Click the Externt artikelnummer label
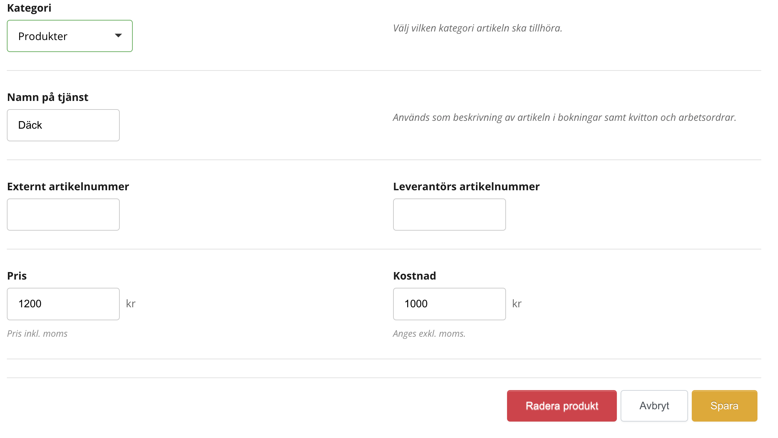Screen dimensions: 778x438 (68, 186)
